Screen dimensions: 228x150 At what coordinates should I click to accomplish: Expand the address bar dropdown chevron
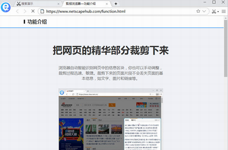pos(204,11)
